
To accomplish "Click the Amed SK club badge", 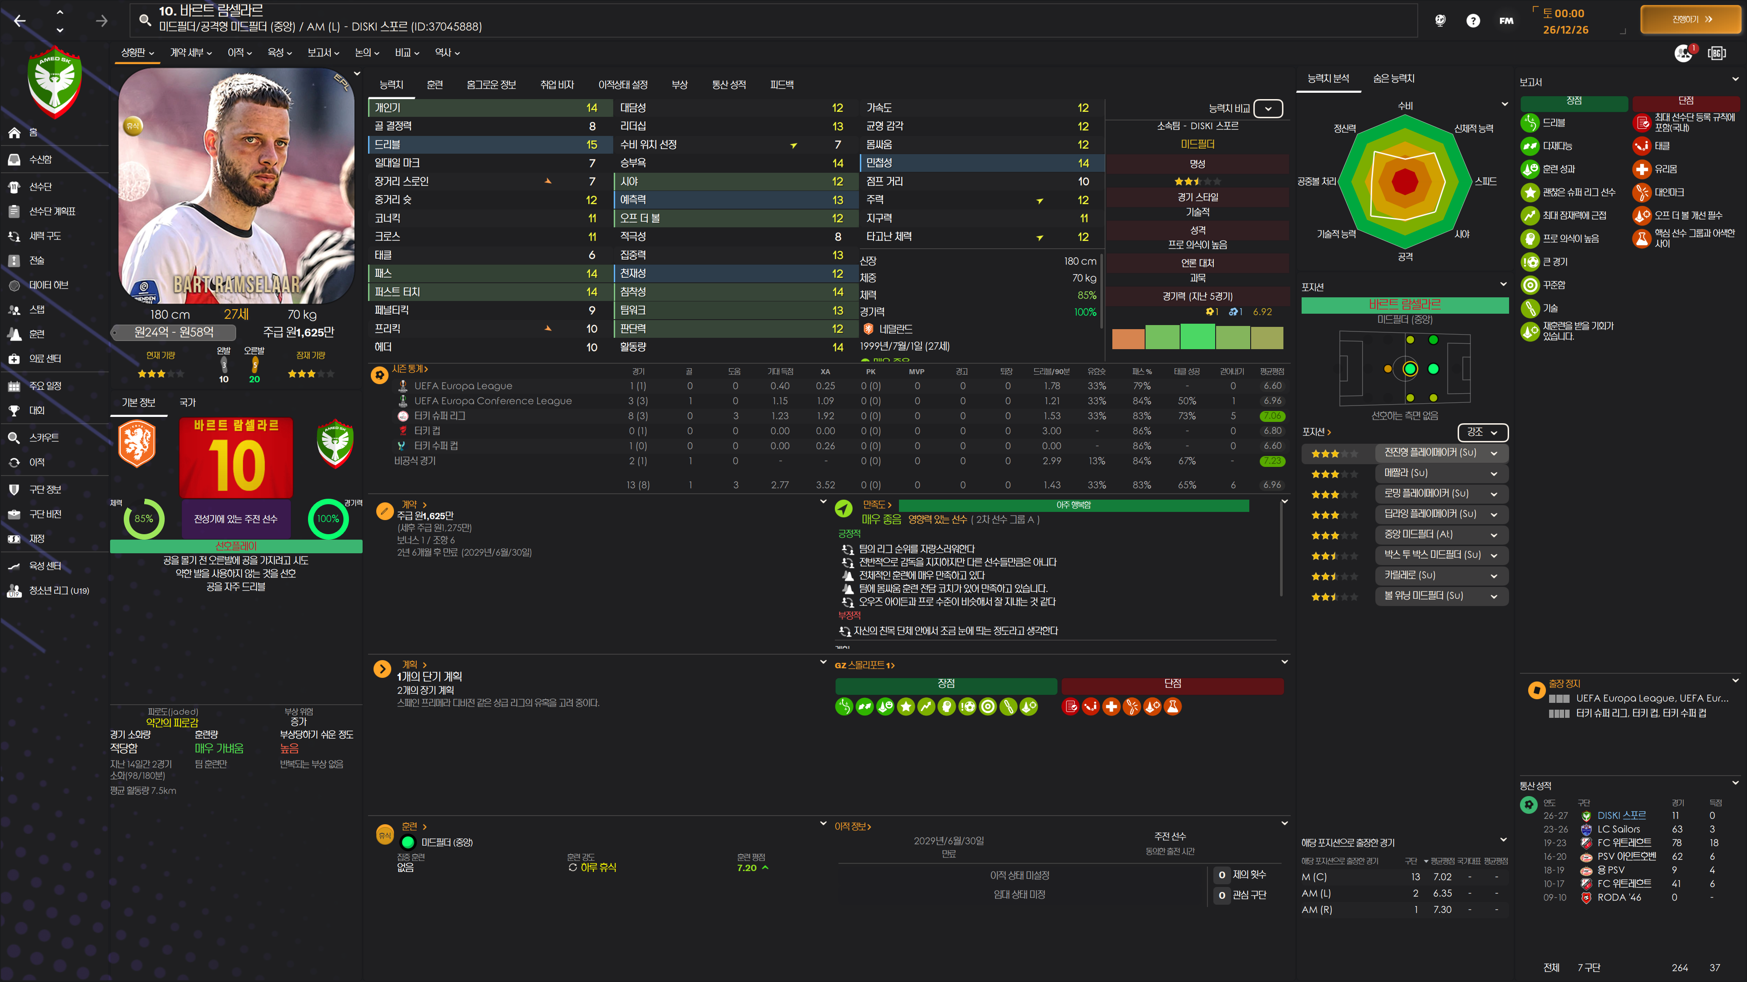I will point(55,81).
